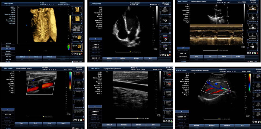
Task: Select the M mode tab on M-mode cardiac screen
Action: 183,48
